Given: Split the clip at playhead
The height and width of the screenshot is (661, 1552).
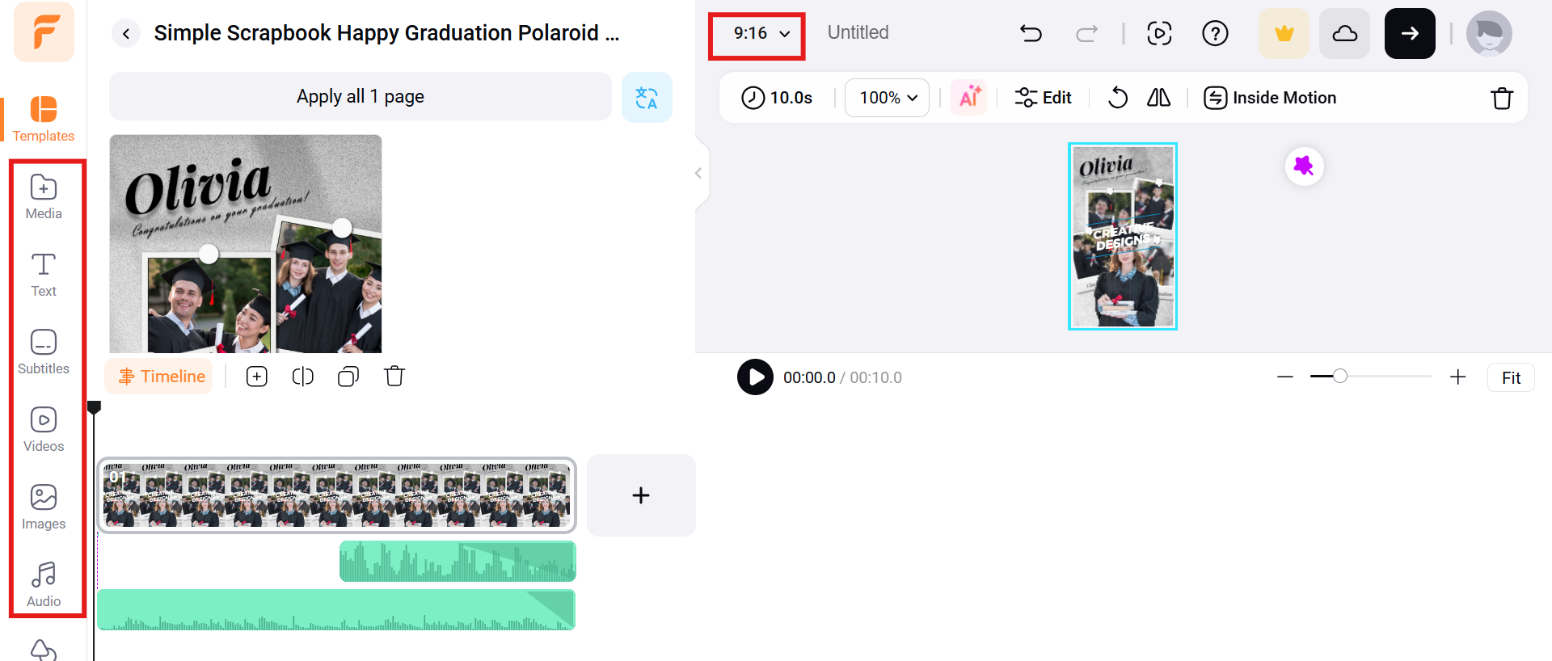Looking at the screenshot, I should (x=302, y=377).
